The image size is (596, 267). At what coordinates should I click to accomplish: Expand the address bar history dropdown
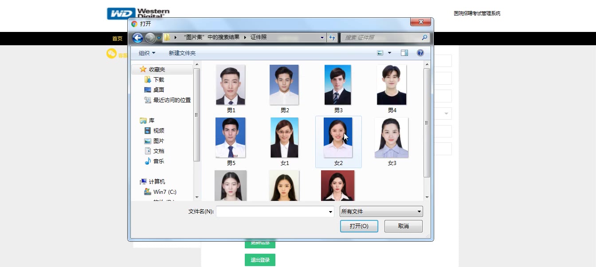click(x=322, y=38)
